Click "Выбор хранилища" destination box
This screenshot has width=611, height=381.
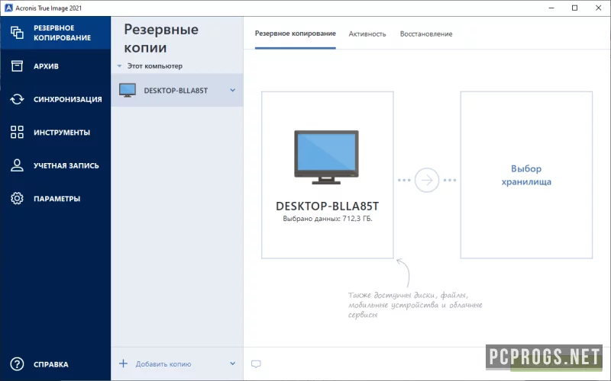pos(526,175)
